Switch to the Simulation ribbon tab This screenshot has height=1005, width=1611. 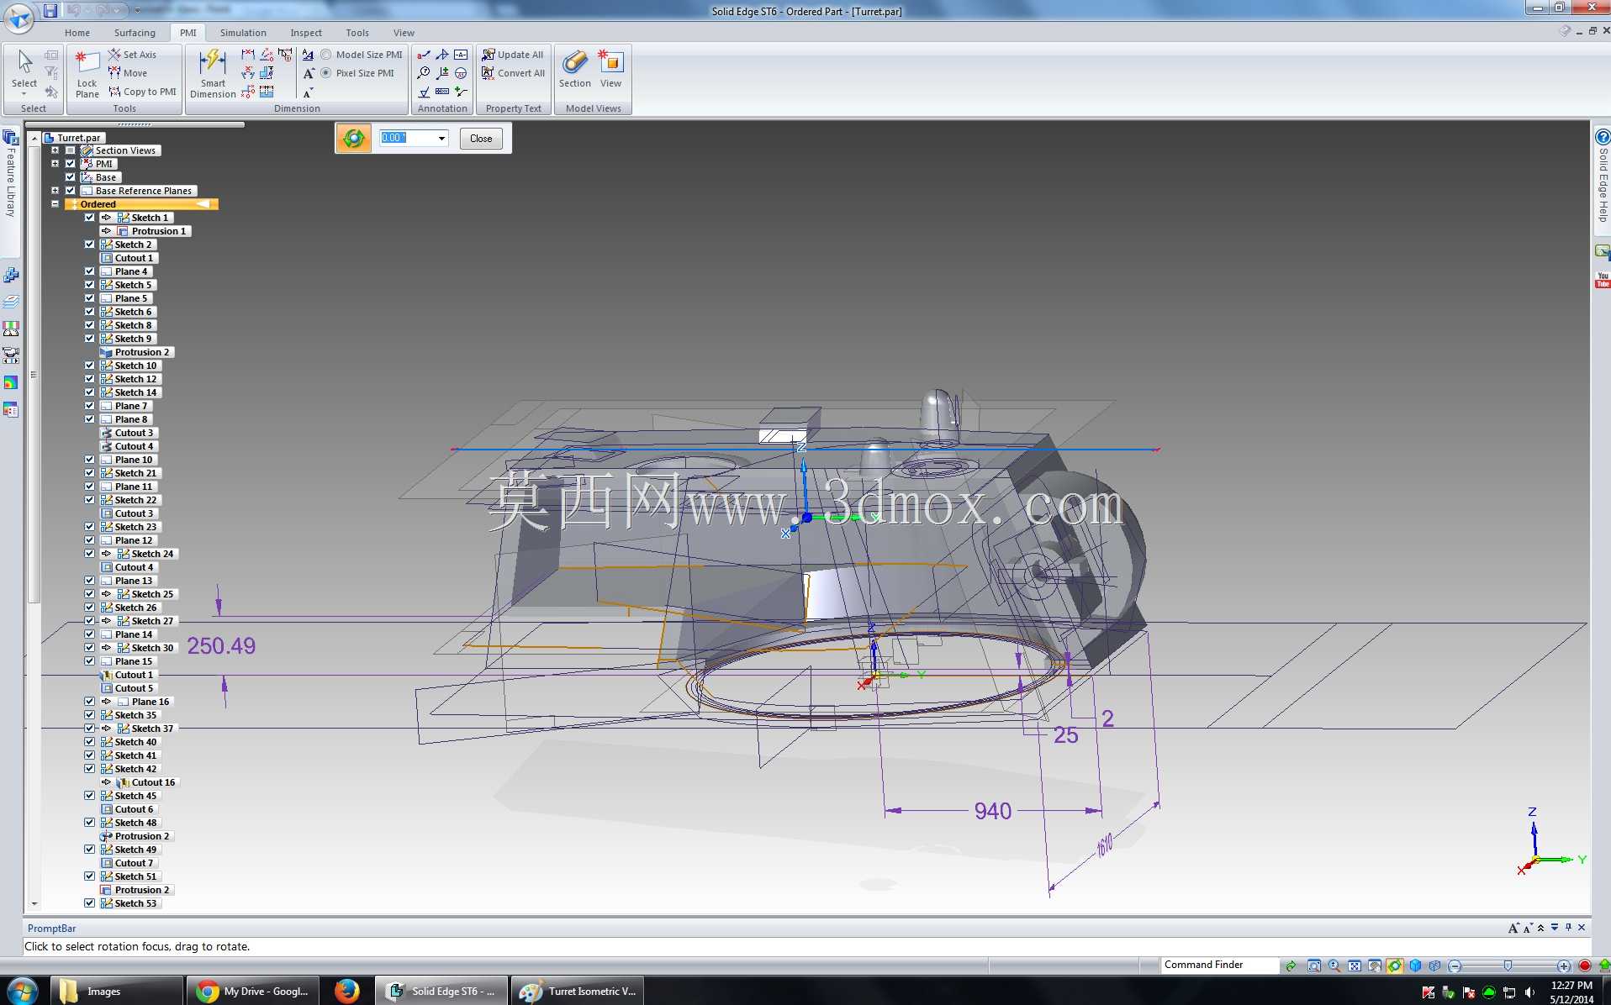click(243, 33)
